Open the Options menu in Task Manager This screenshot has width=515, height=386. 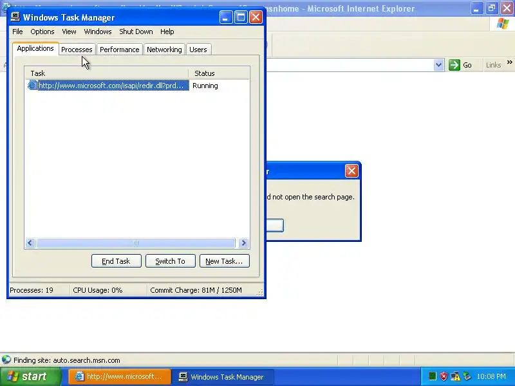42,32
